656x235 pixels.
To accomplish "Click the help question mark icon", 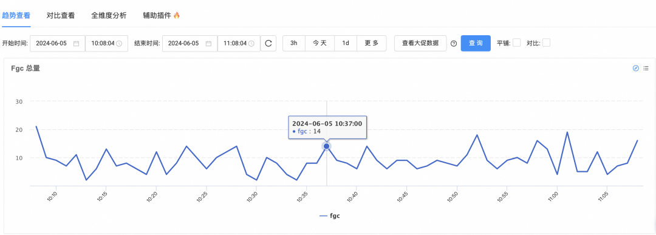I will (x=454, y=44).
